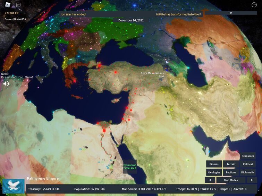Mute the game sound speaker icon
This screenshot has width=262, height=196.
click(6, 83)
